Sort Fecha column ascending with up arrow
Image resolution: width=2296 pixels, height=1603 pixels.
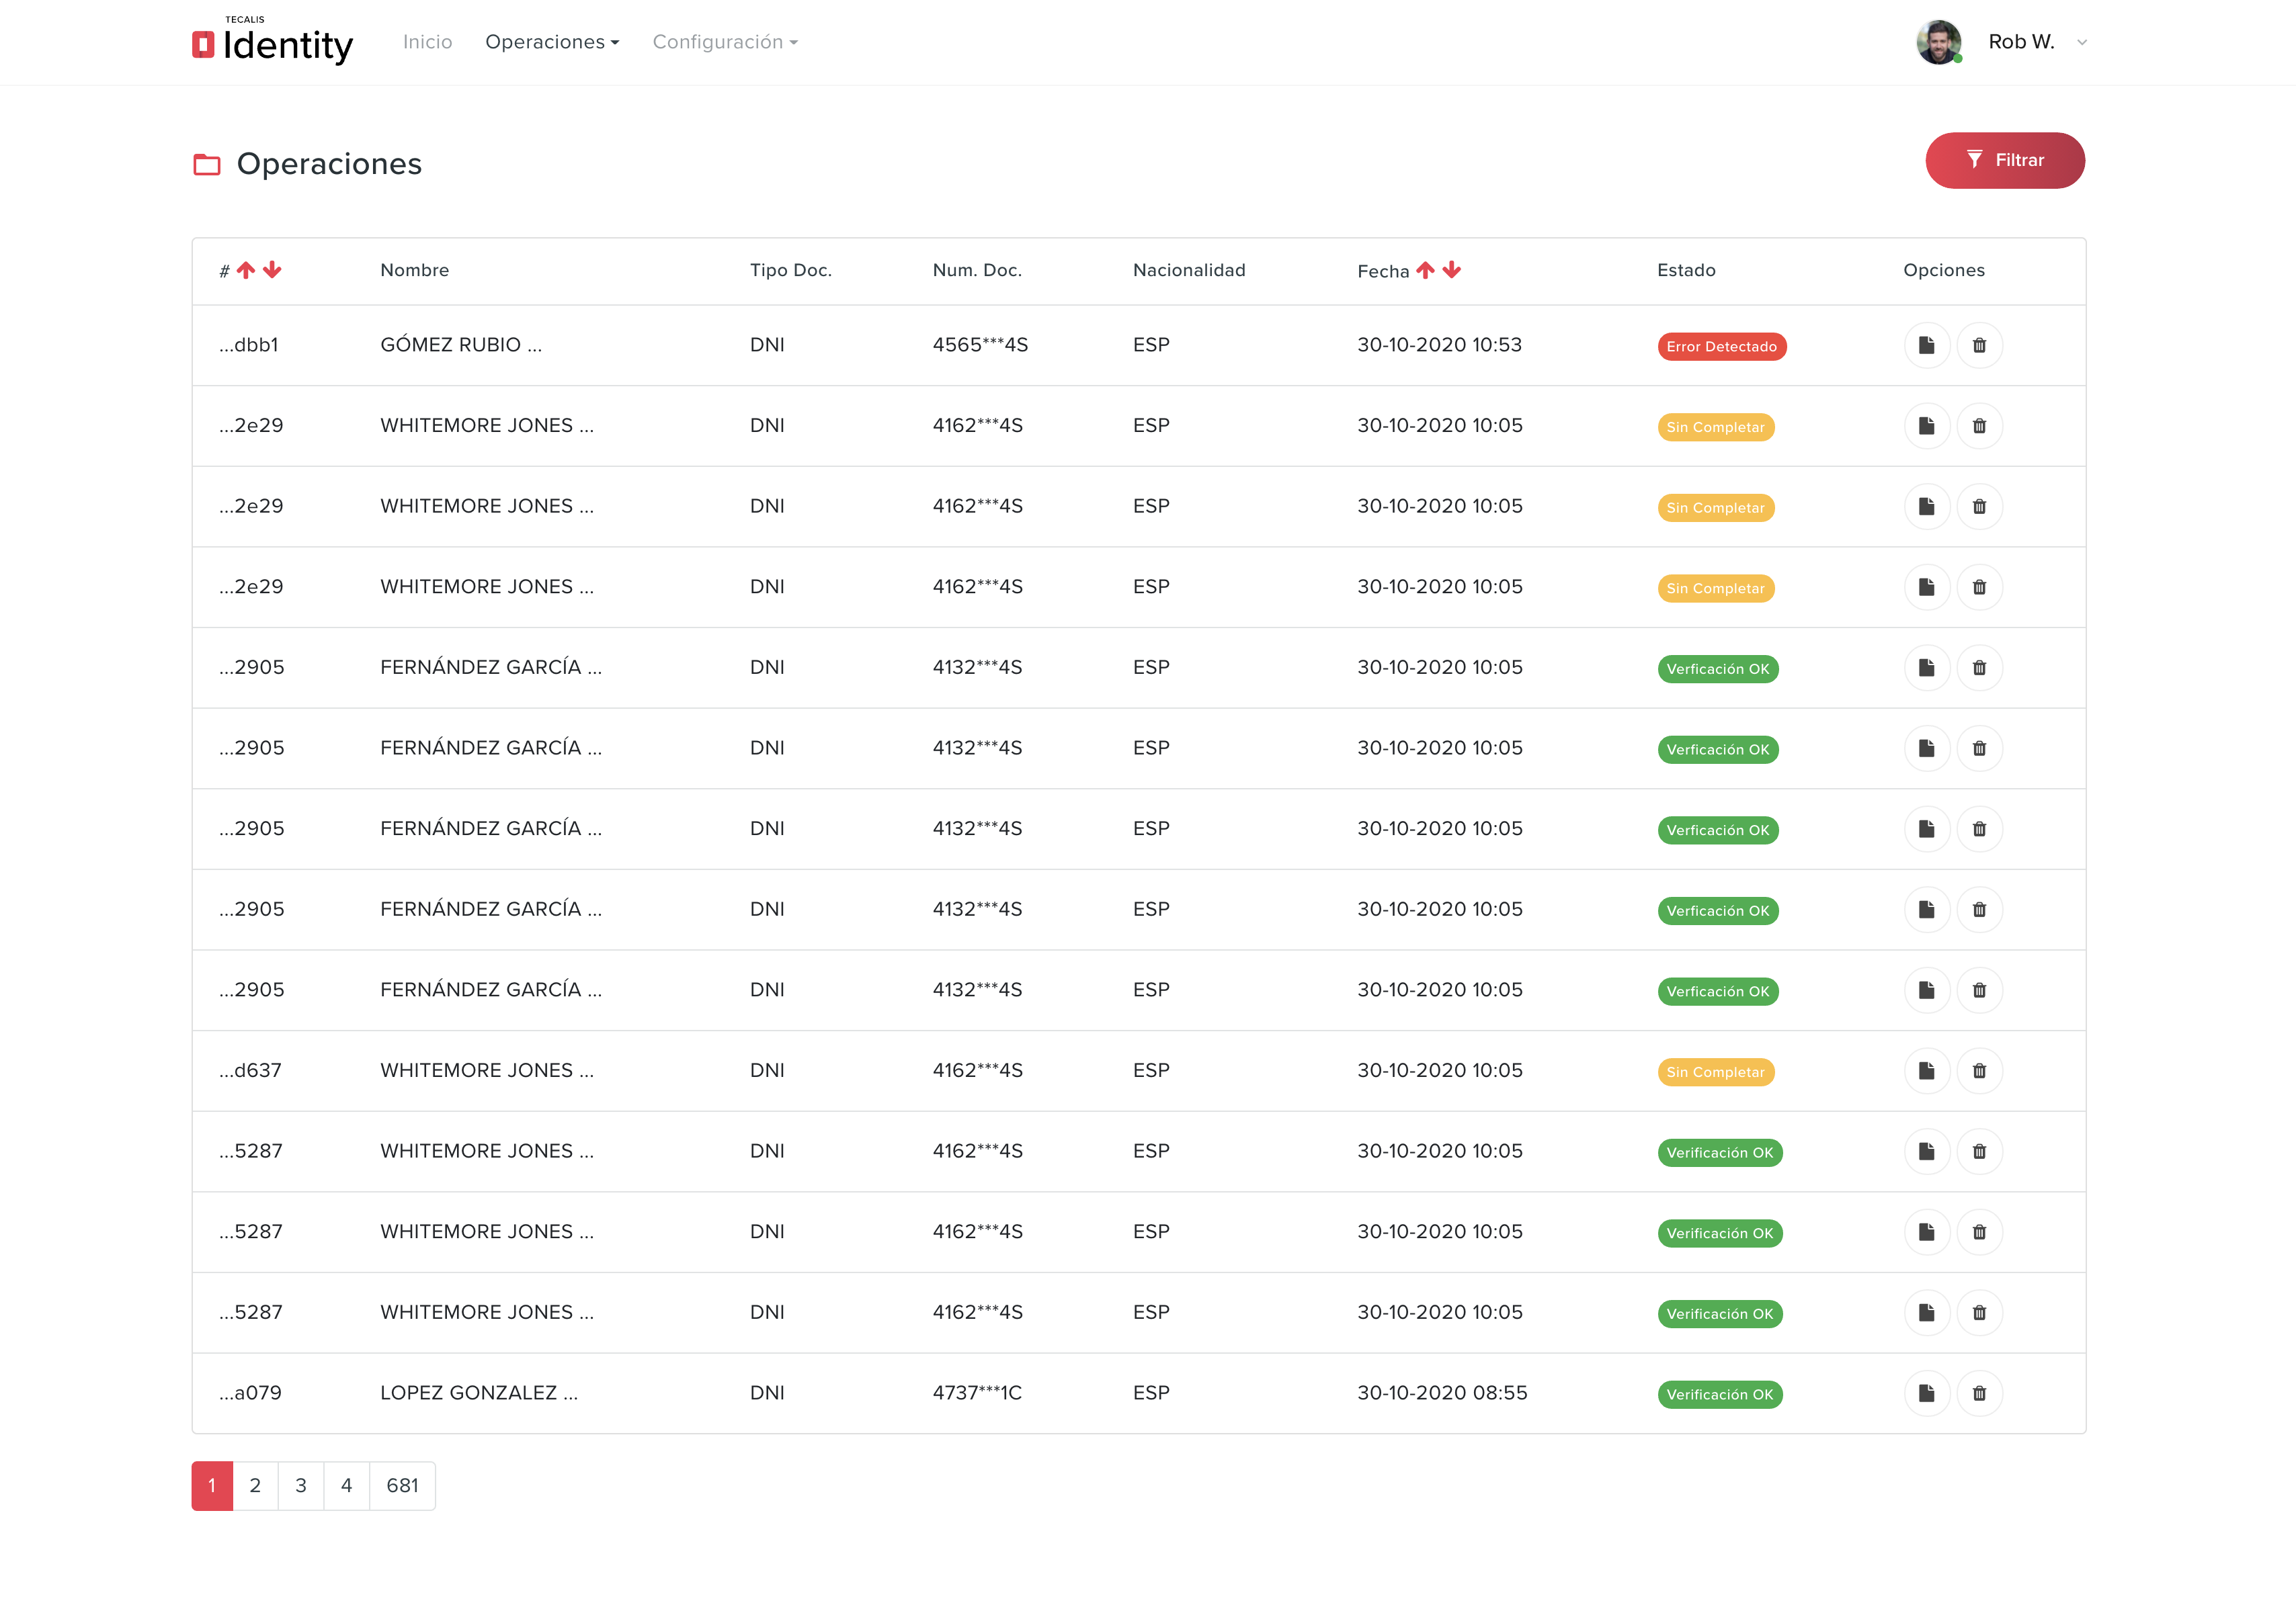pos(1425,270)
